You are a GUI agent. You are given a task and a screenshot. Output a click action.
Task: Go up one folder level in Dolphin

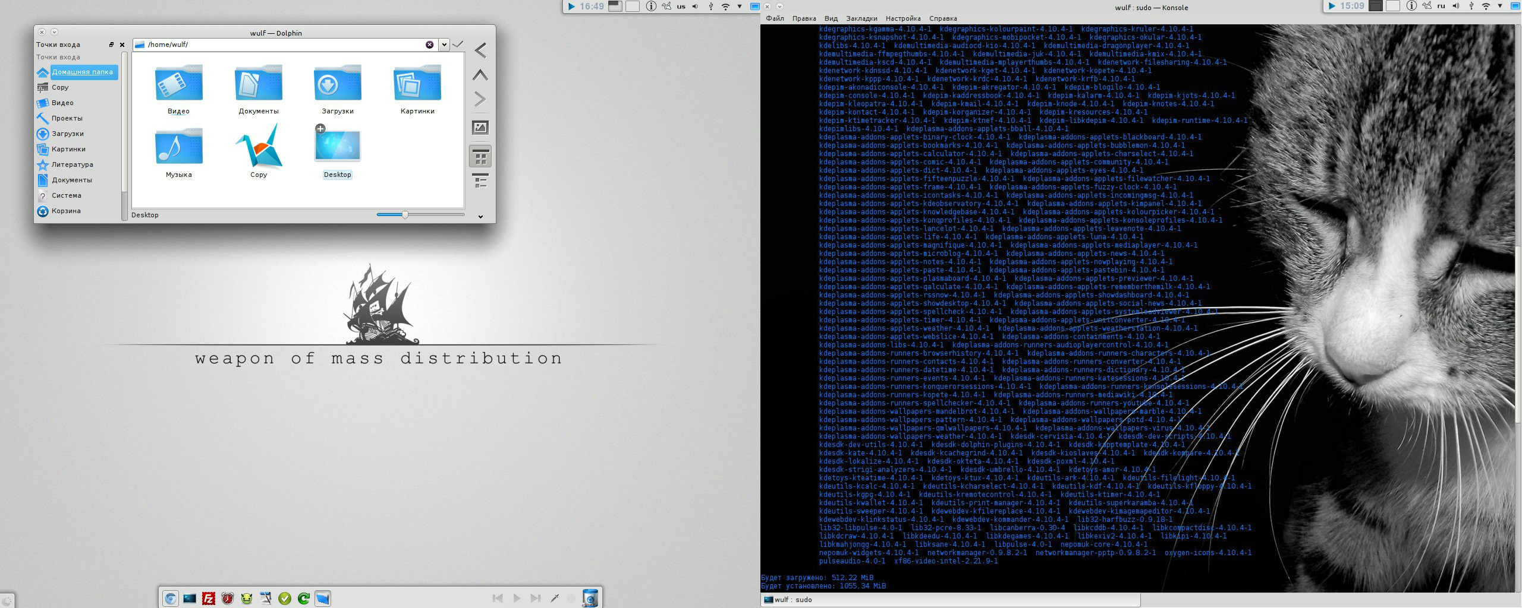click(x=480, y=75)
